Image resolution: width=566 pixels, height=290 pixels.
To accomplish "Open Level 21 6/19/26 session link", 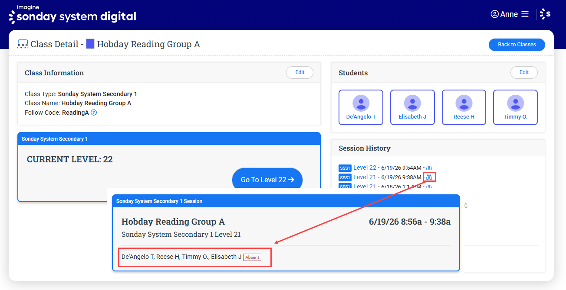I will click(365, 177).
